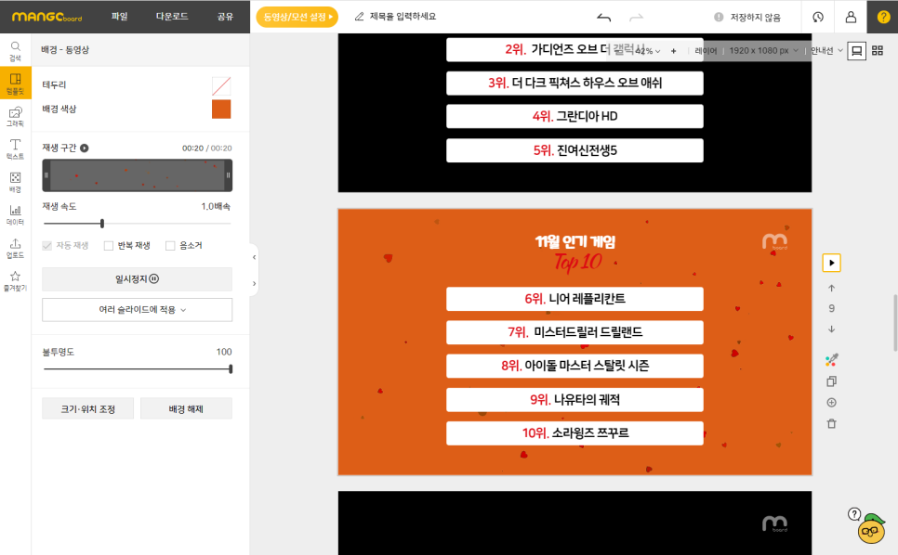Click the 재생 속도 speed slider handle
The width and height of the screenshot is (898, 555).
(102, 224)
